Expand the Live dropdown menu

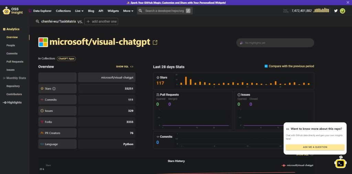coord(79,11)
